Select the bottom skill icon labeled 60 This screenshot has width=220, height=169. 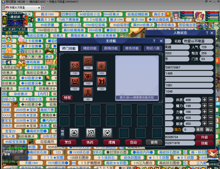pos(88,92)
